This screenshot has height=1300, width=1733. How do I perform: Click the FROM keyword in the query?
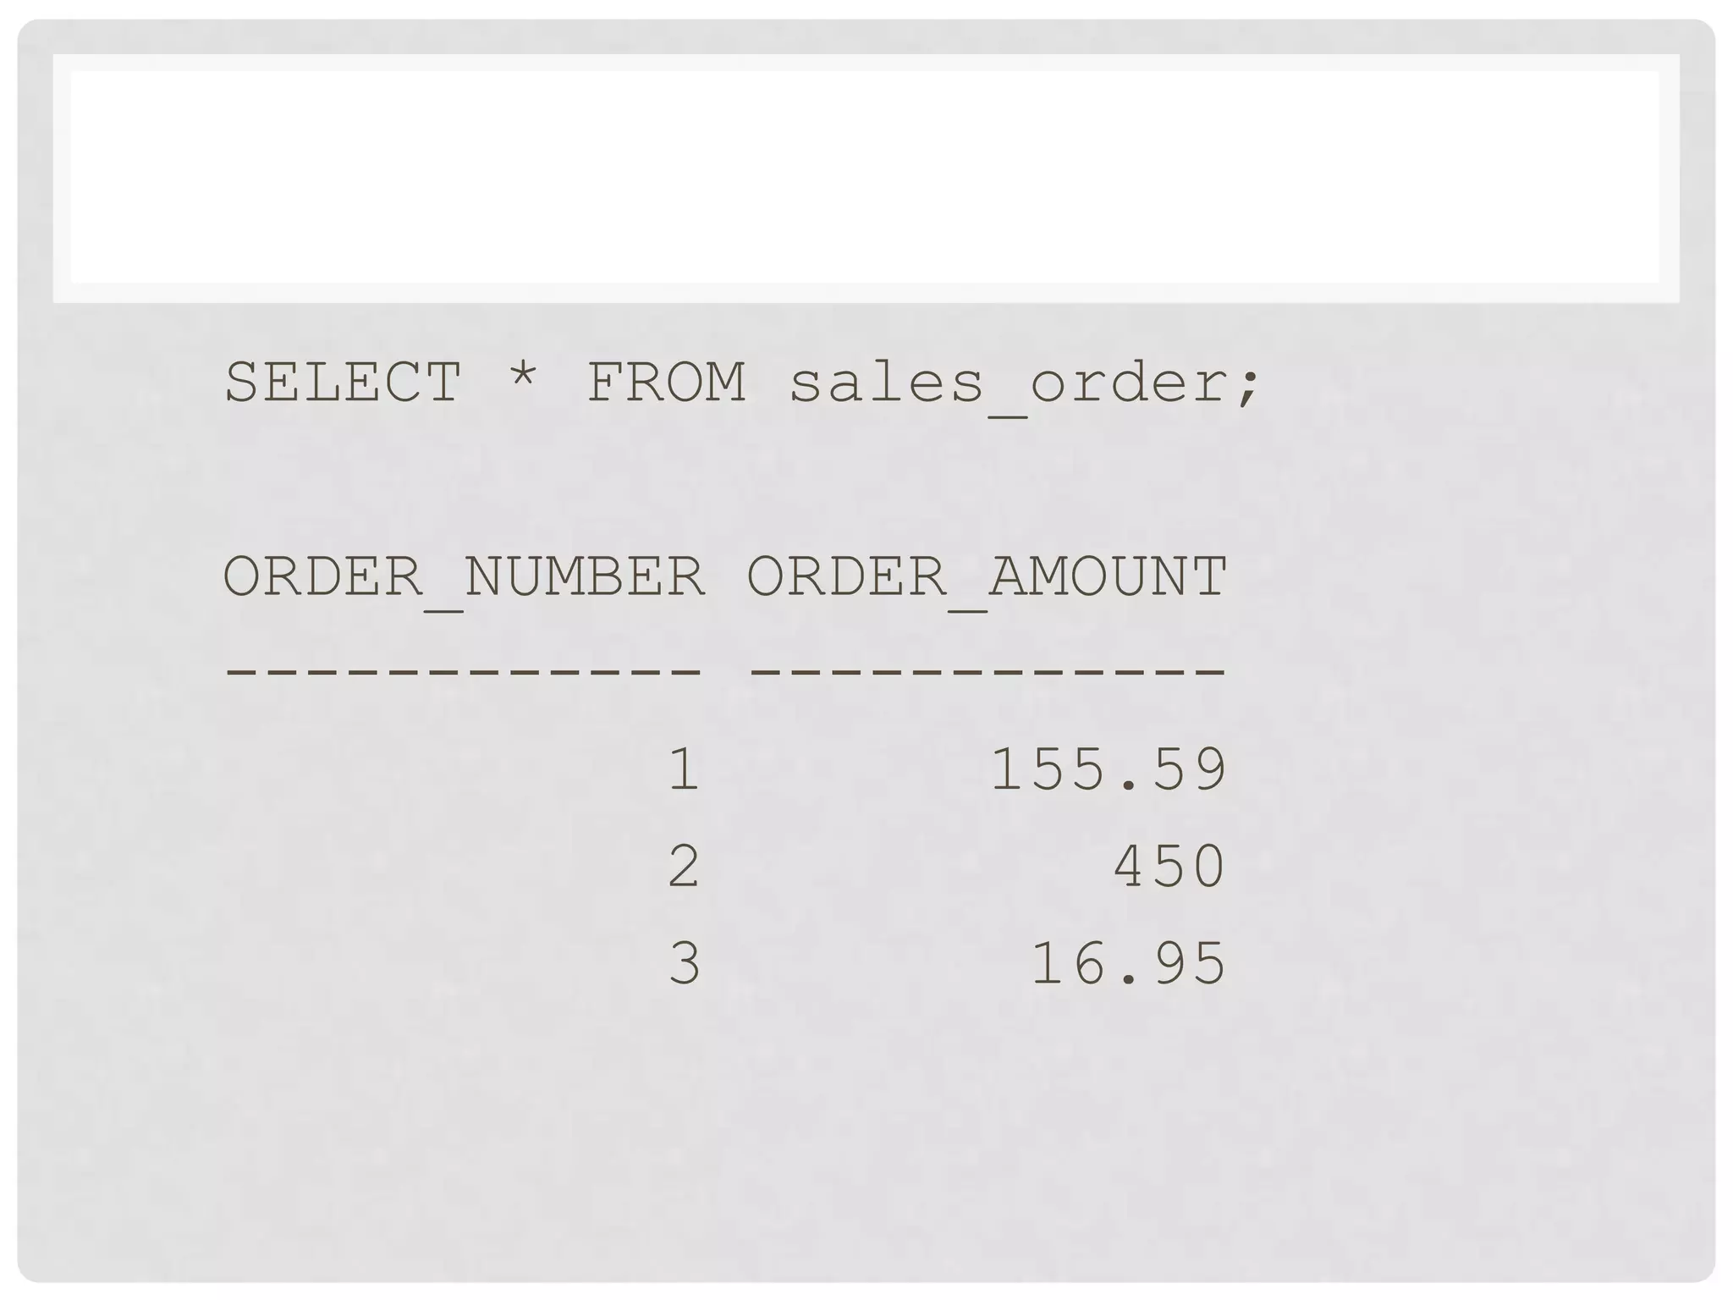666,383
